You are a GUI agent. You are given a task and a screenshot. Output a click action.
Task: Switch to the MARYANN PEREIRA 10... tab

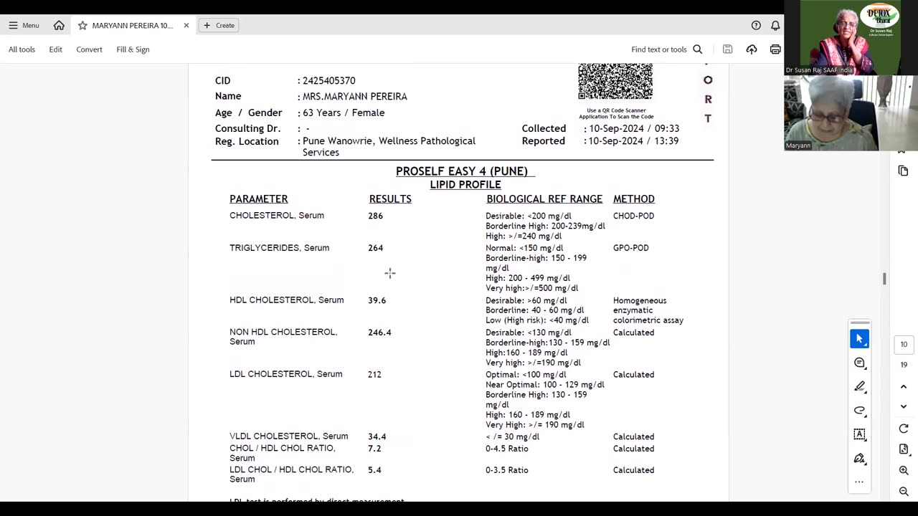coord(132,25)
